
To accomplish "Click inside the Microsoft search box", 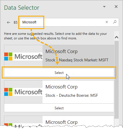I will pos(69,22).
